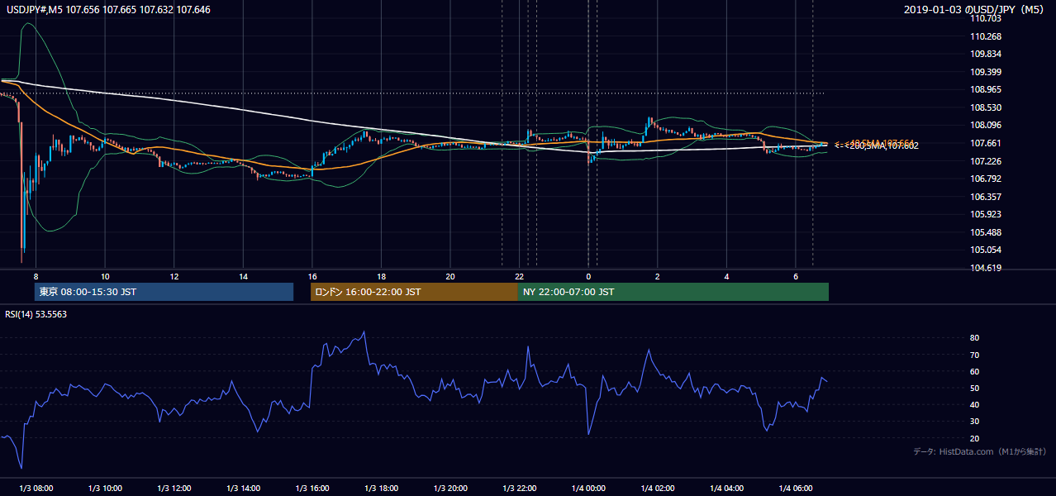Viewport: 1056px width, 496px height.
Task: Click the 1/3 18:00 time axis label
Action: tap(381, 489)
